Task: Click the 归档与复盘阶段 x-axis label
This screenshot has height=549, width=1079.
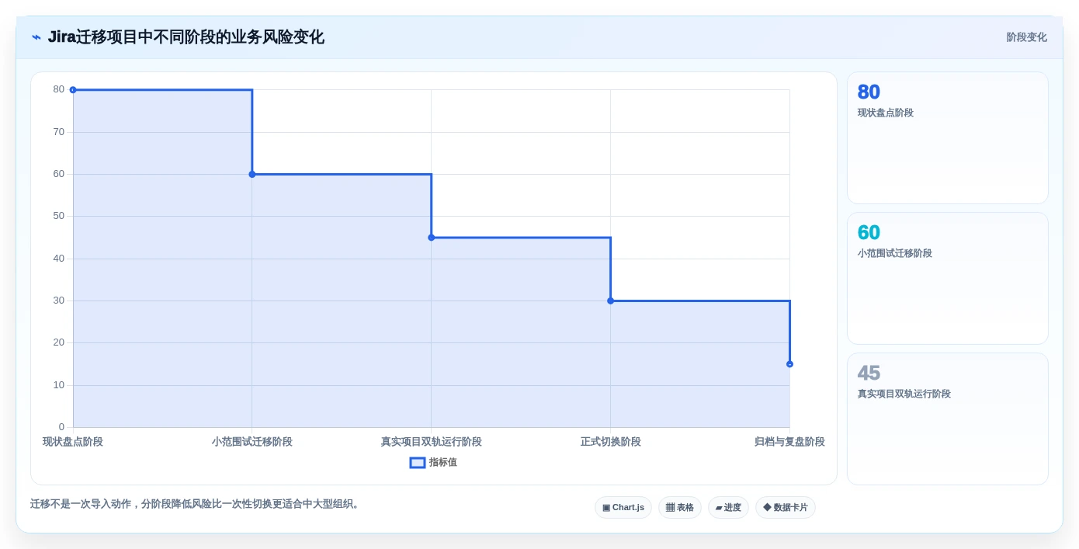Action: pos(789,442)
